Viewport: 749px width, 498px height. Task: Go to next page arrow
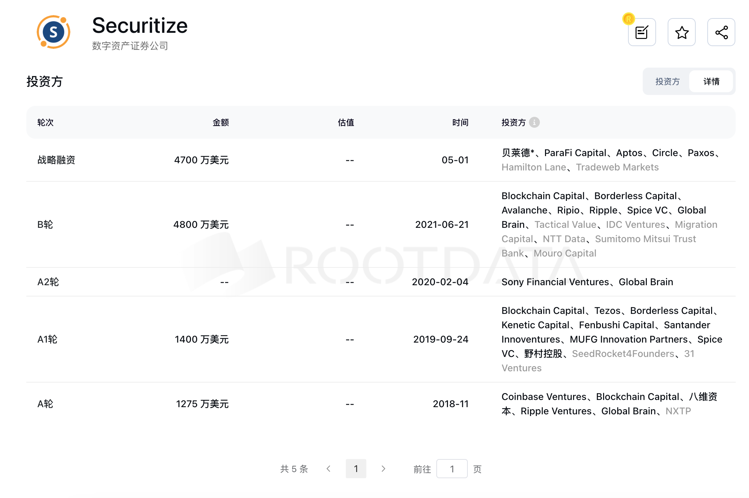(383, 469)
